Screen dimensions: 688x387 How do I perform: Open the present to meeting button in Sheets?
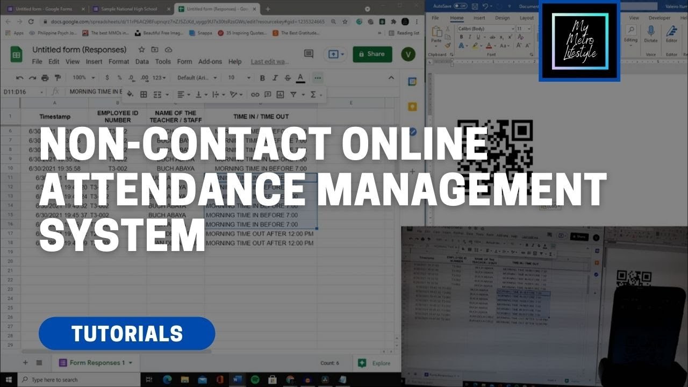click(334, 54)
